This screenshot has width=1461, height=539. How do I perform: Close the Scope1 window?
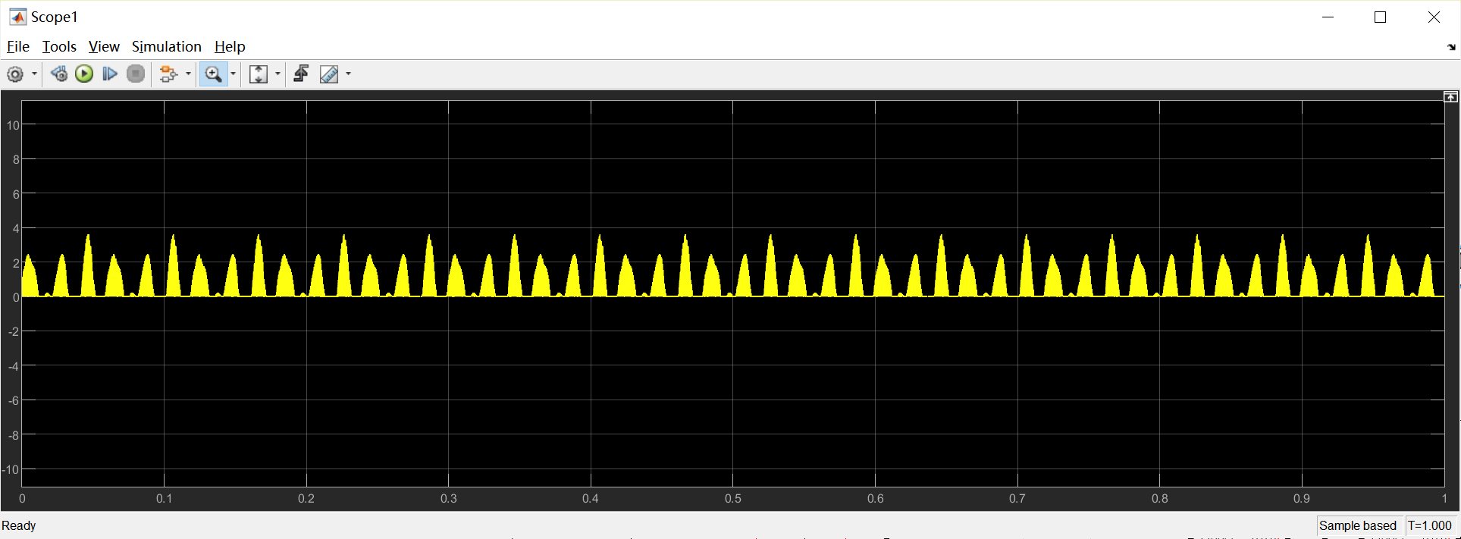tap(1434, 17)
